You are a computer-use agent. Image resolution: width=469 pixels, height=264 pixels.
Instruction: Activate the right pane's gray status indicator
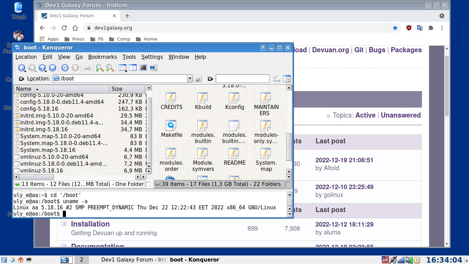tap(158, 184)
